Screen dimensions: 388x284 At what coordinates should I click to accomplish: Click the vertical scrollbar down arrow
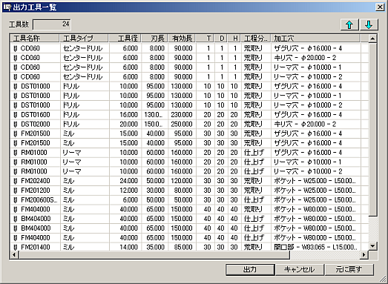tap(372, 246)
